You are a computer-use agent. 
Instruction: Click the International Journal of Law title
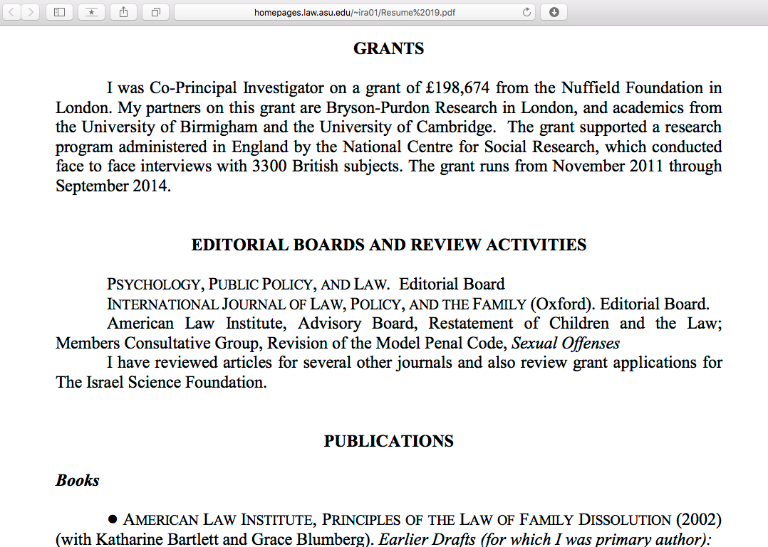pos(316,304)
